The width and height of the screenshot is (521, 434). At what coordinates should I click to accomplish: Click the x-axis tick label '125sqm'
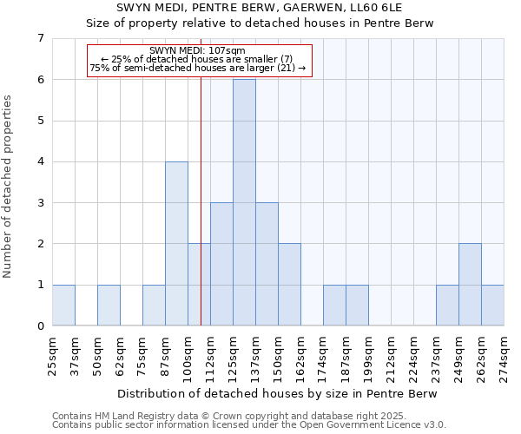pos(234,359)
